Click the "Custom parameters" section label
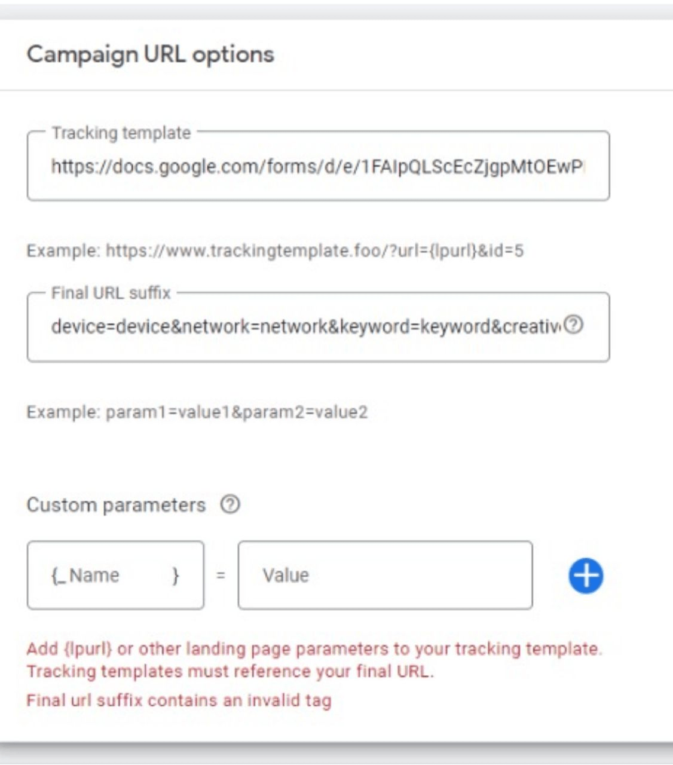This screenshot has height=765, width=673. click(x=116, y=505)
